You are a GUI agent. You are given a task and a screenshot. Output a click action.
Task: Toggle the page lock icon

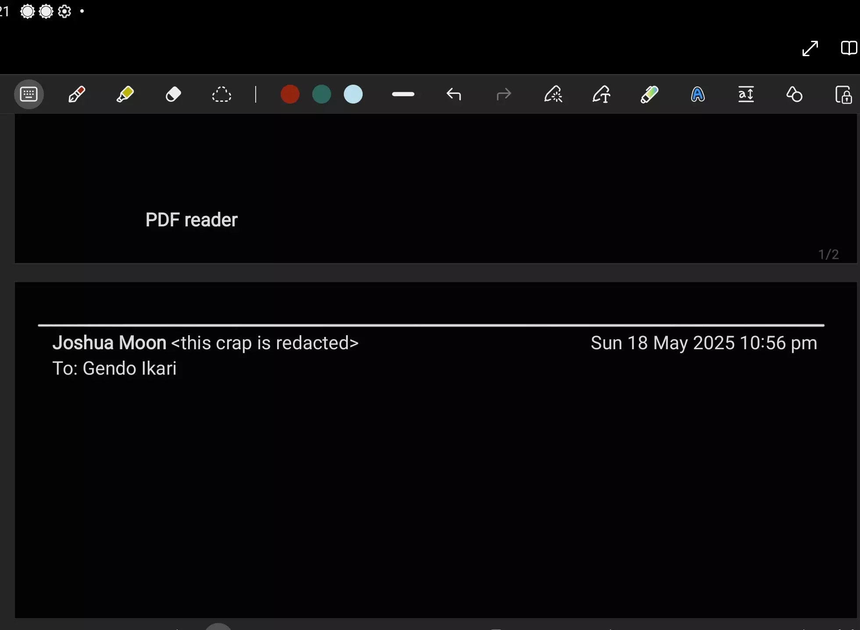[843, 94]
